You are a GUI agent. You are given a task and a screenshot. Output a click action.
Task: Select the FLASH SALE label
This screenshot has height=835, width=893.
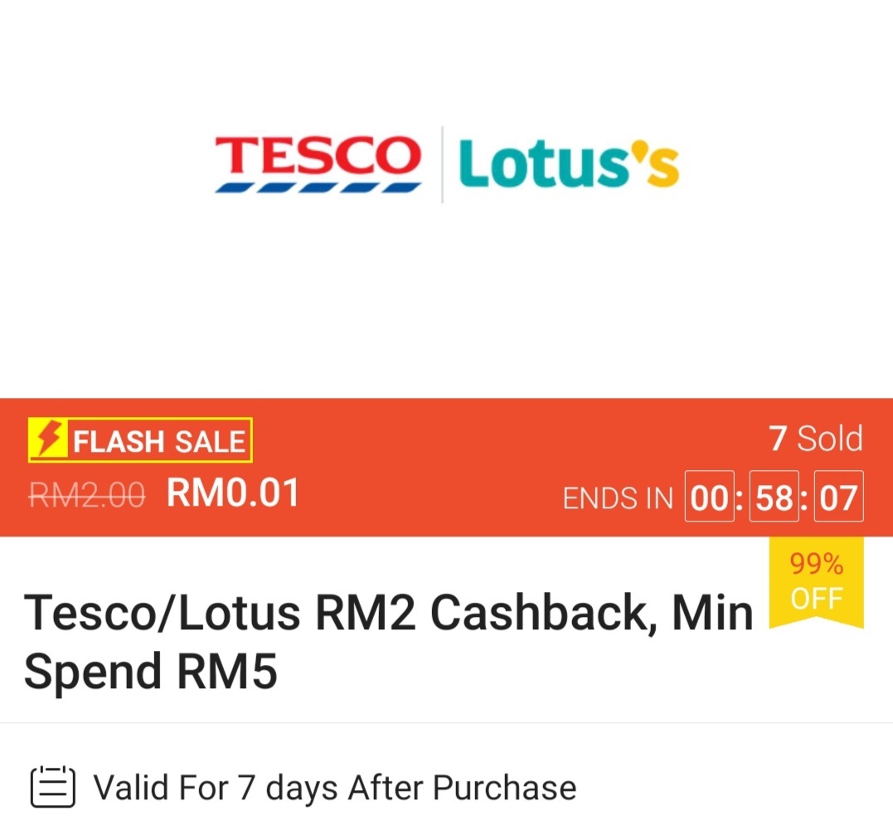tap(159, 442)
